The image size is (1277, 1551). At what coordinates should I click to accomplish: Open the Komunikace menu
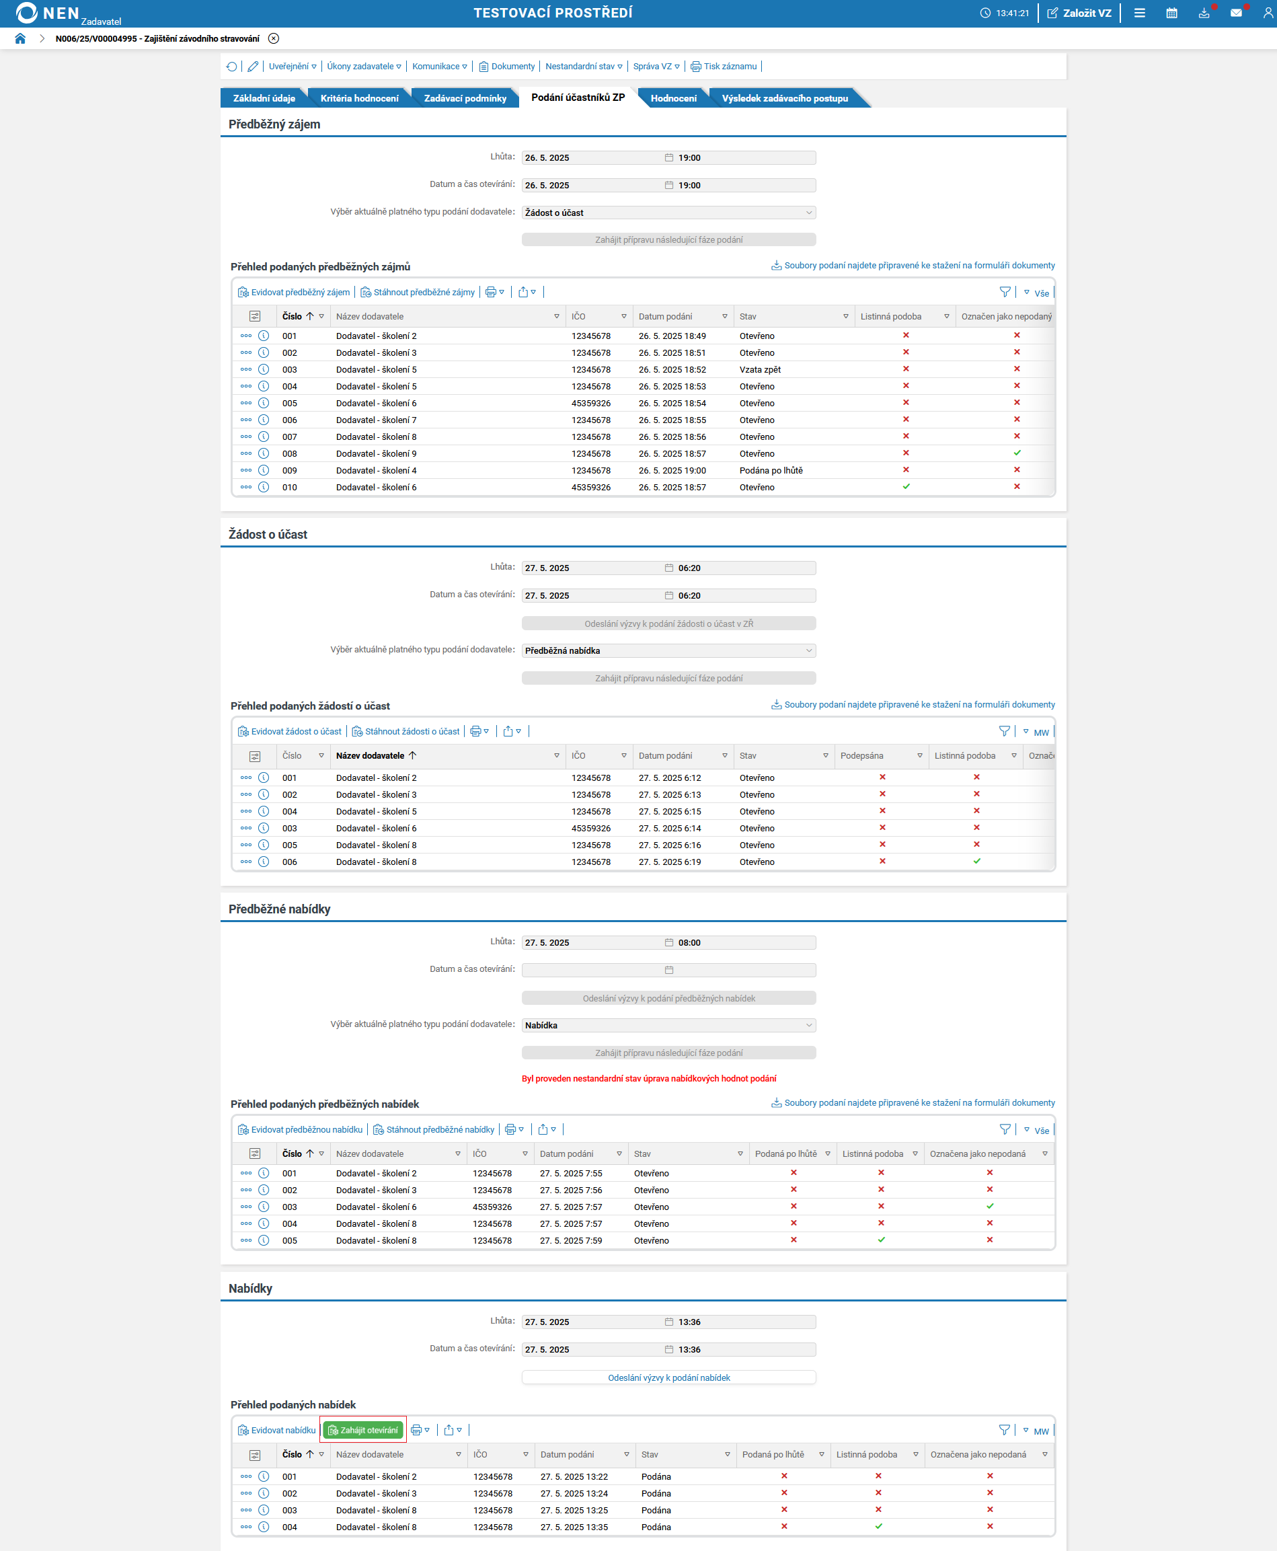[440, 66]
